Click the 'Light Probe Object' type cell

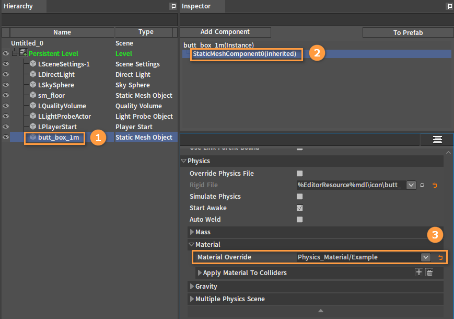click(144, 117)
